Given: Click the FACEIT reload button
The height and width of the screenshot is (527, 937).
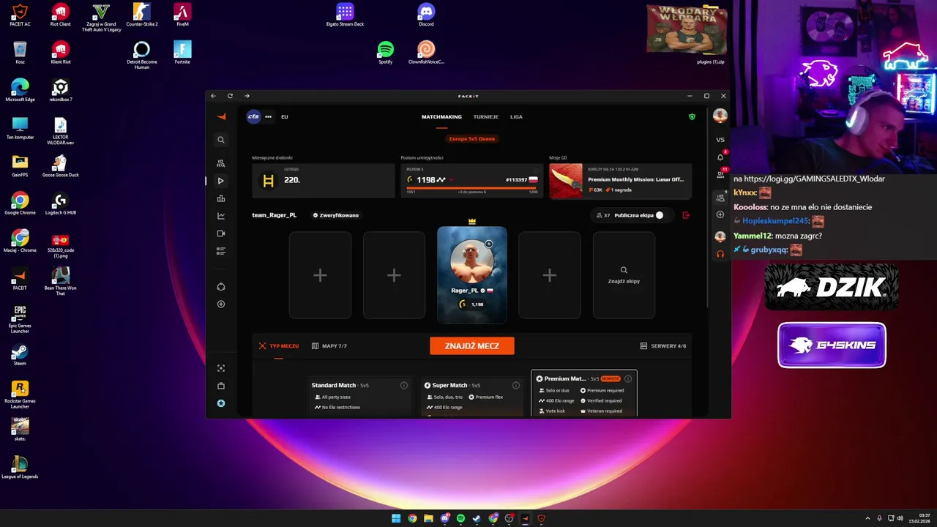Looking at the screenshot, I should 230,96.
